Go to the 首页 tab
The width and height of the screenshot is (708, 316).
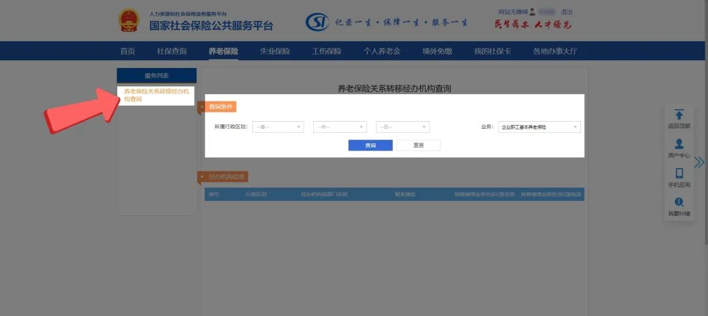127,51
